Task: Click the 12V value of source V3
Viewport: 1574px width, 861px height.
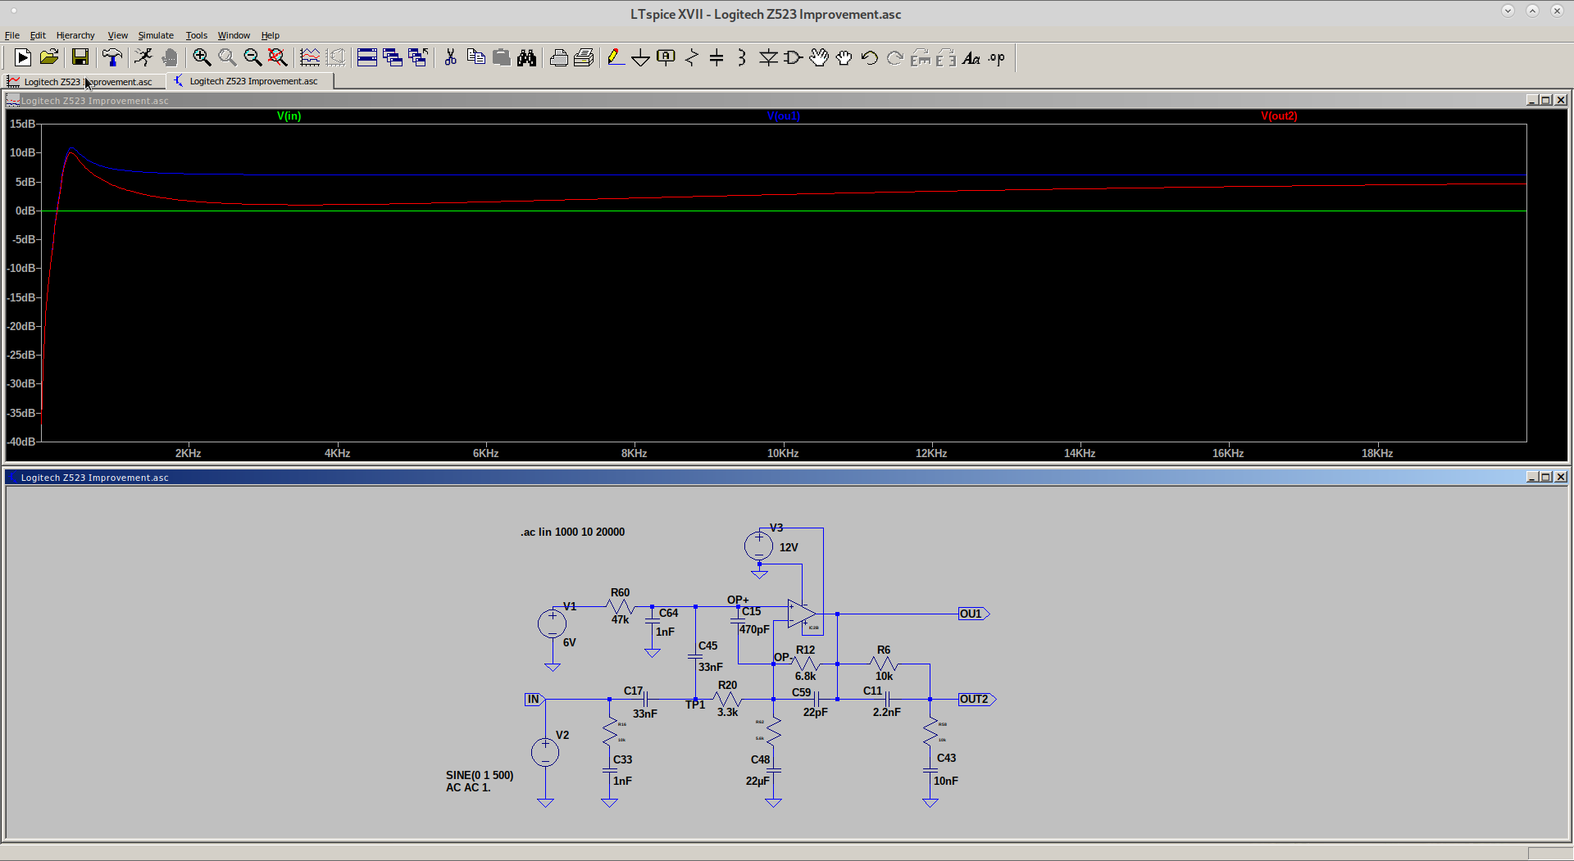Action: pyautogui.click(x=789, y=547)
